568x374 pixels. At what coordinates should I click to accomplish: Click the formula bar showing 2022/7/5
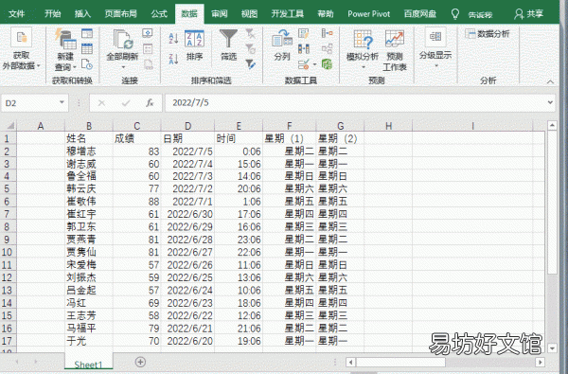(355, 103)
